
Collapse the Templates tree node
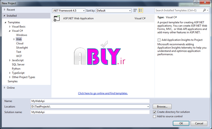5,22
